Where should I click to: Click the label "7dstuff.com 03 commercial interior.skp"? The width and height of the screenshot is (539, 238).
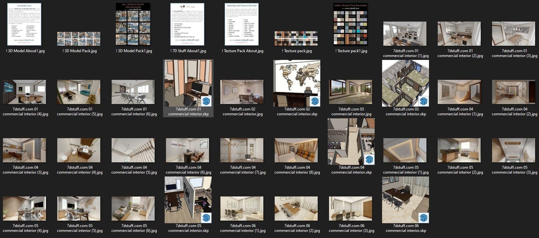click(406, 112)
